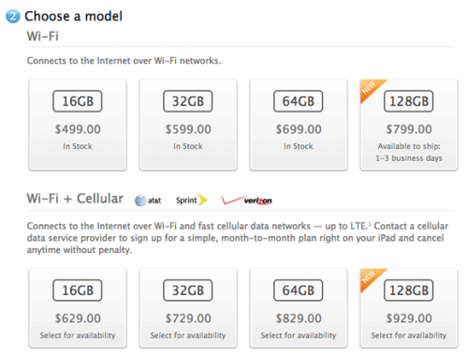This screenshot has height=357, width=468.
Task: Pick the 64GB Wi-Fi model at $699.00
Action: pyautogui.click(x=299, y=125)
